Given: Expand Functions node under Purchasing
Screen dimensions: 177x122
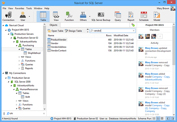Looking at the screenshot, I should pos(19,61).
